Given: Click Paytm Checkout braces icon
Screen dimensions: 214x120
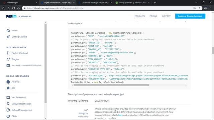Looking at the screenshot, I should click(8, 53).
